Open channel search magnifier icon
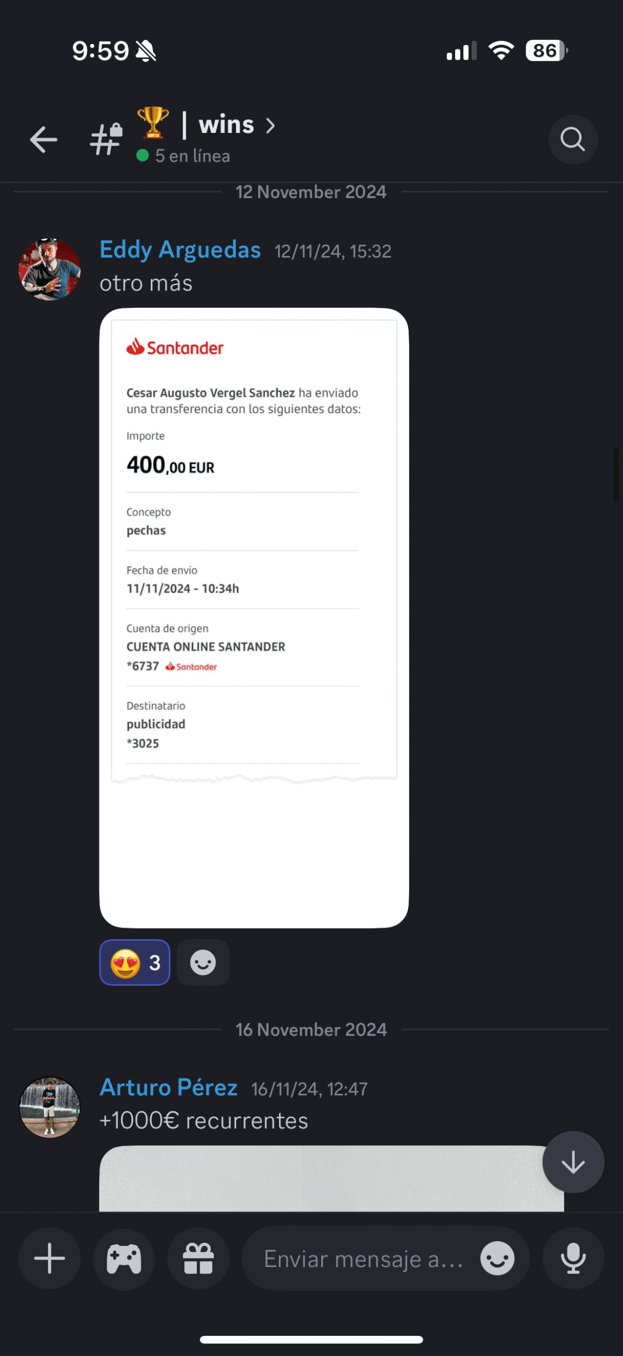623x1356 pixels. [573, 140]
